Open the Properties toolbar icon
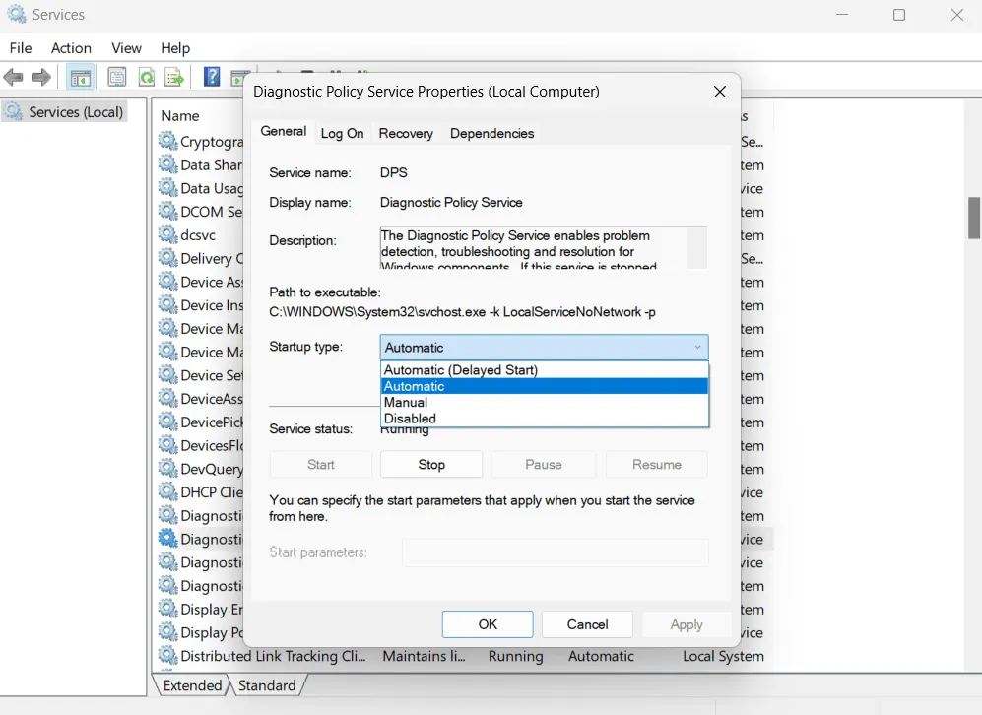Image resolution: width=982 pixels, height=715 pixels. point(116,78)
